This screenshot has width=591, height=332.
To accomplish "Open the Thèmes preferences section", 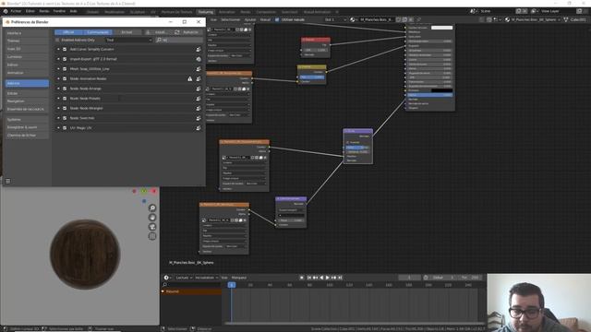I will click(x=27, y=41).
